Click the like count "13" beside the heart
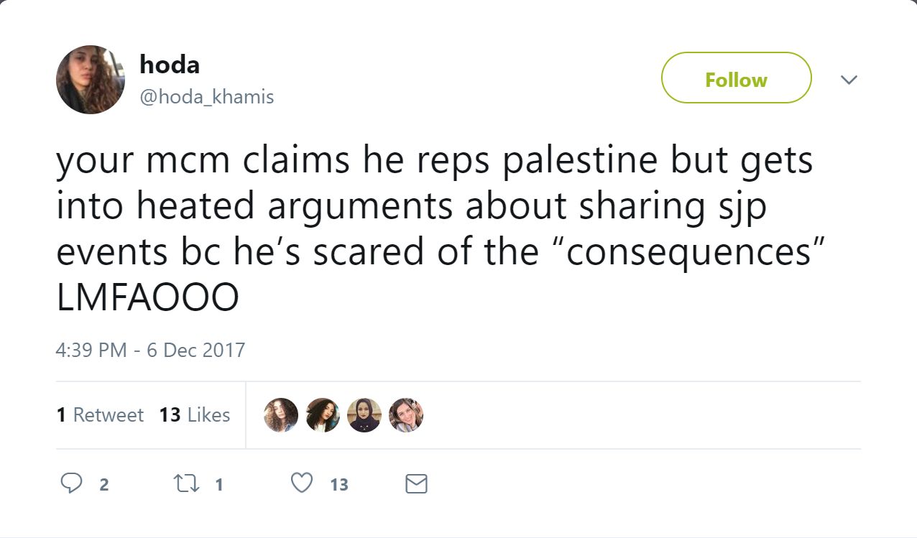The height and width of the screenshot is (538, 917). tap(339, 485)
